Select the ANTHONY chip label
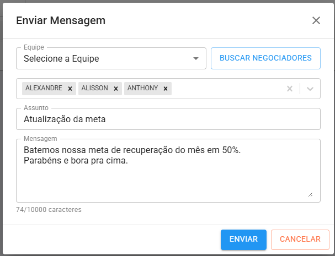The width and height of the screenshot is (335, 256). 142,88
